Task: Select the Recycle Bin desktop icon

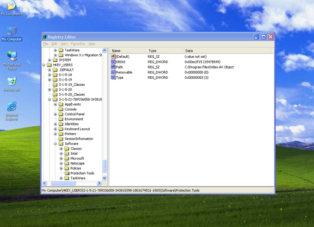Action: [x=12, y=84]
